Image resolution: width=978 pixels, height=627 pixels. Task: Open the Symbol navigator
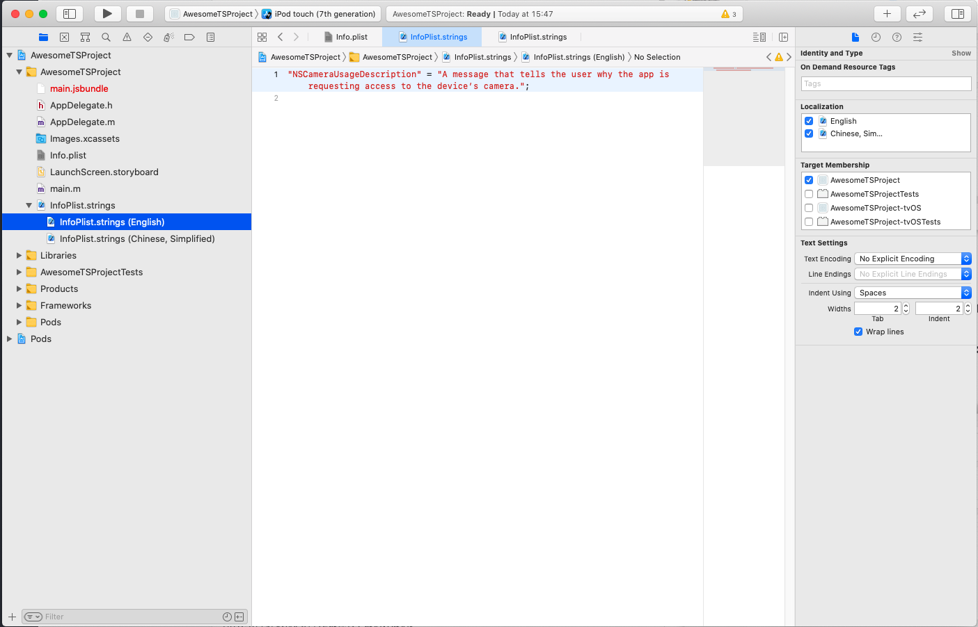coord(85,37)
